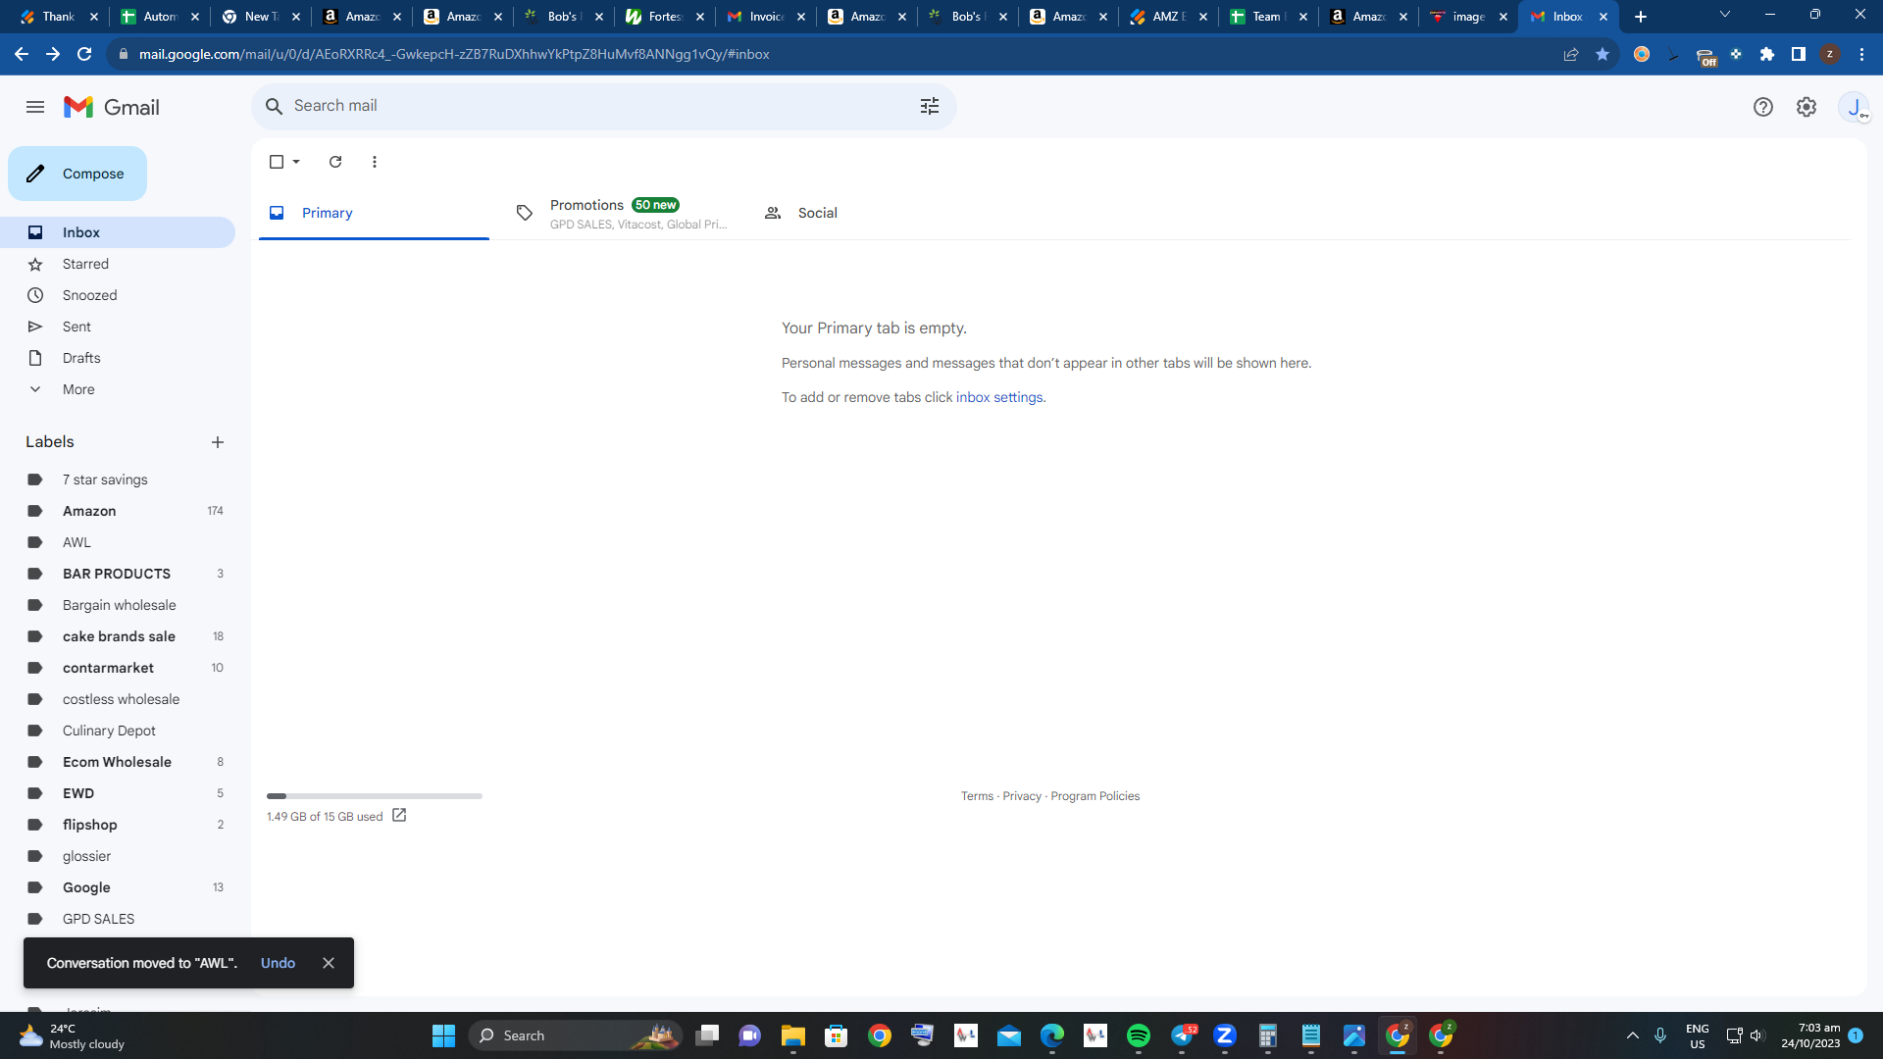
Task: Open Zoom from the taskbar
Action: click(1225, 1035)
